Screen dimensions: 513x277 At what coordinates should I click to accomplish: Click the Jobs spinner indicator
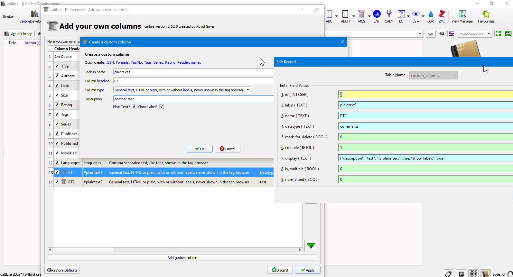point(510,274)
